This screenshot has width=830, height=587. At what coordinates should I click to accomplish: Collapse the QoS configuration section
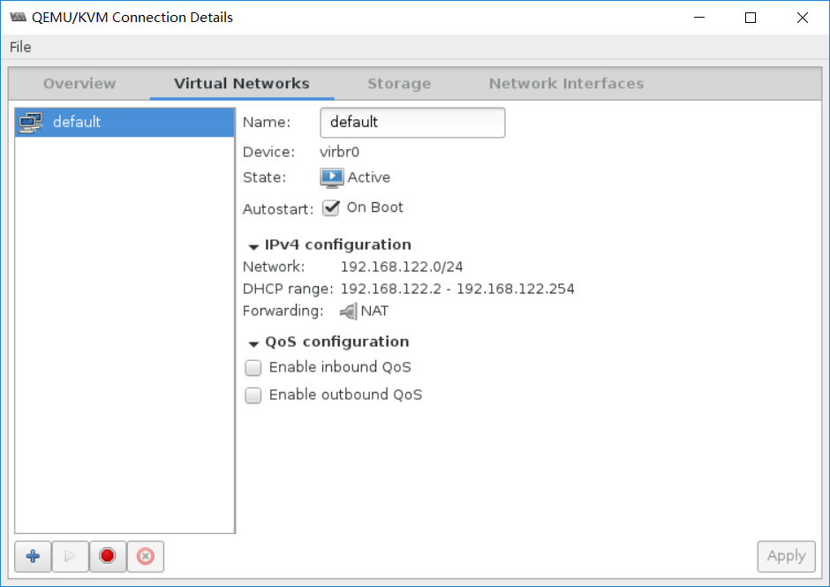coord(253,343)
